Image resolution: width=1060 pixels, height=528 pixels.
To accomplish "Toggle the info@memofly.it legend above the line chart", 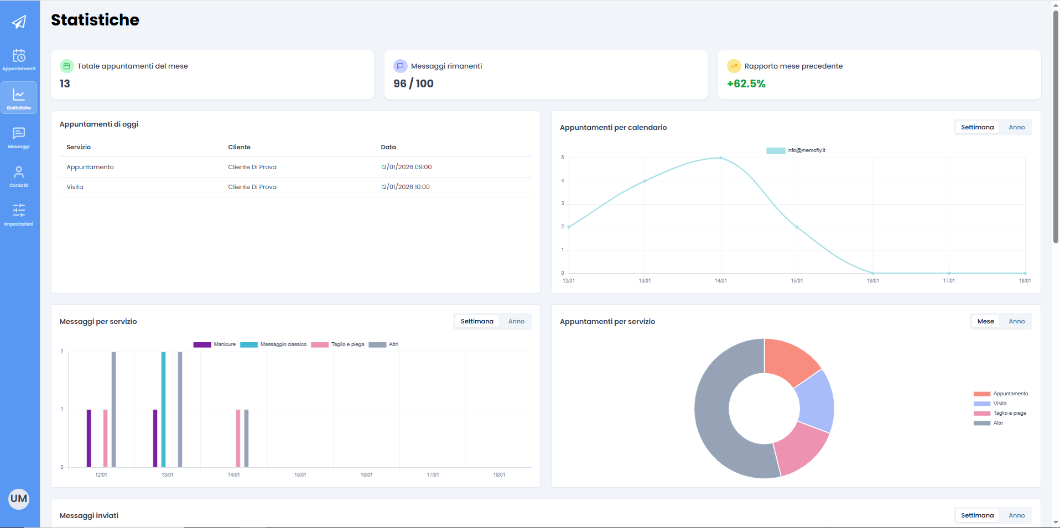I will pos(795,150).
